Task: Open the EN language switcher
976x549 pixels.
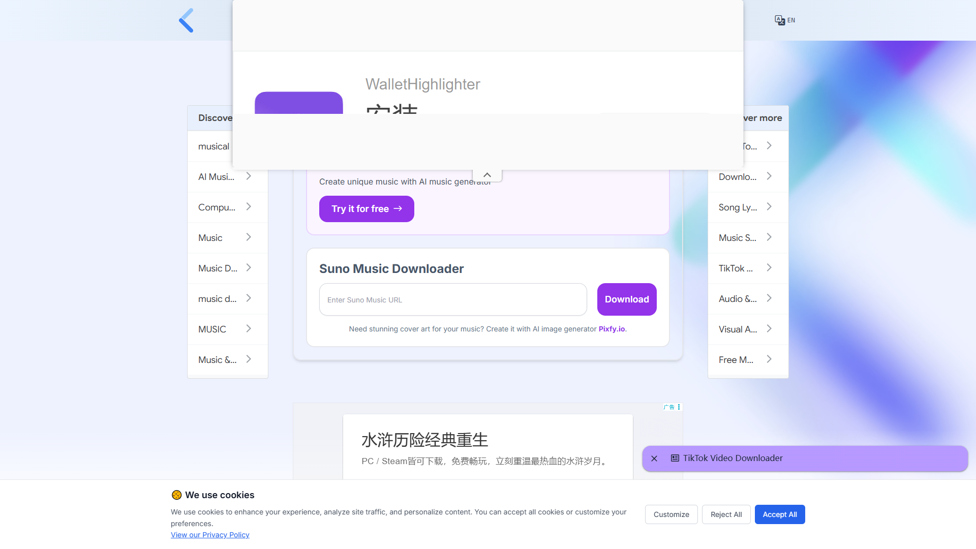Action: coord(785,20)
